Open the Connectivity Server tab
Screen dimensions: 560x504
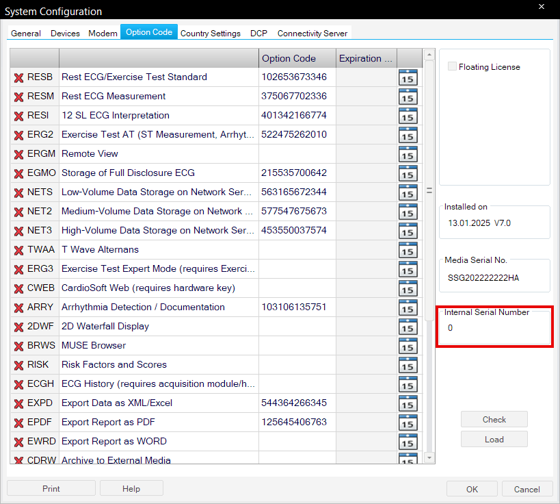(x=312, y=33)
